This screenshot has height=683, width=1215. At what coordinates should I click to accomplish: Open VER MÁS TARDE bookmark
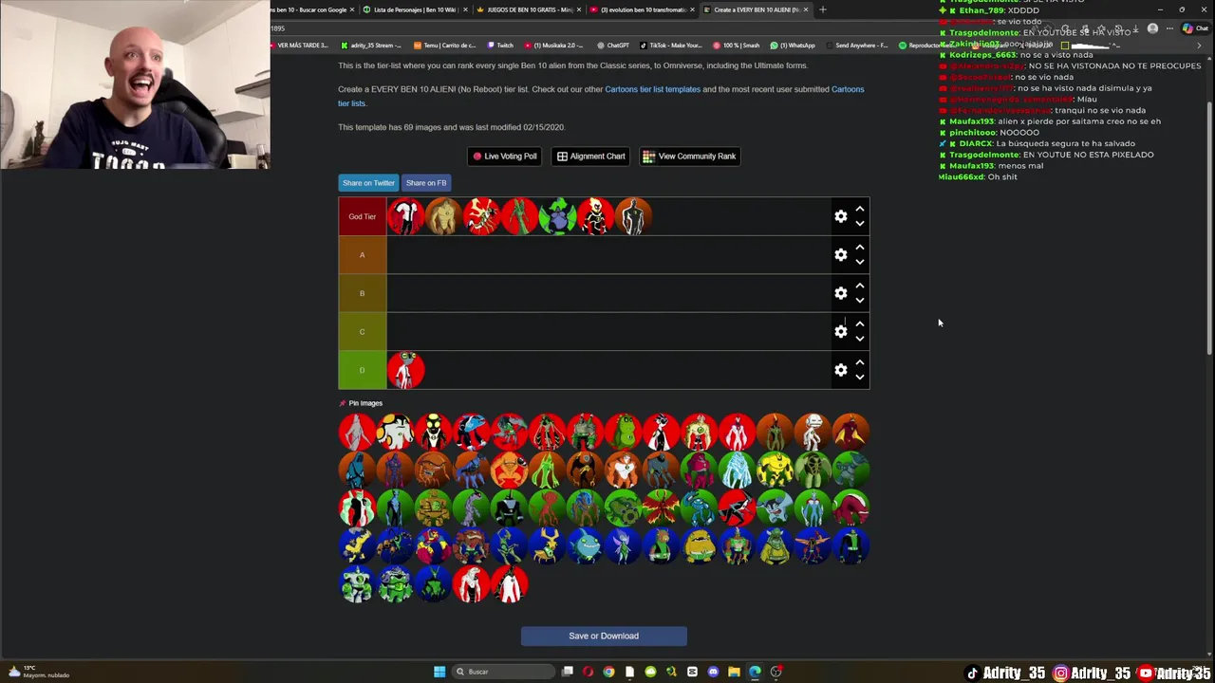[x=300, y=45]
